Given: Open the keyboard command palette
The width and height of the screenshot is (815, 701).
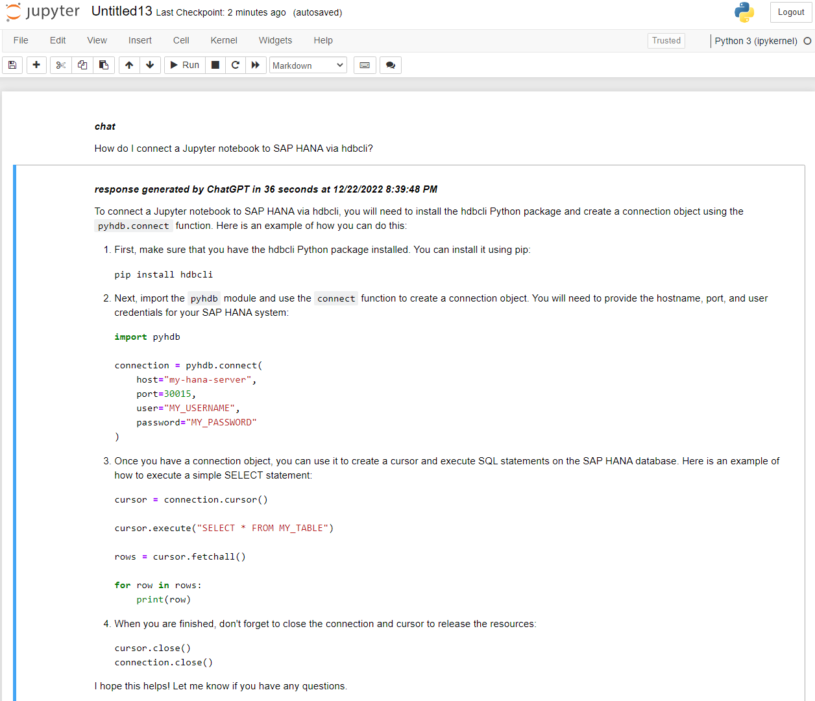Looking at the screenshot, I should click(x=364, y=65).
